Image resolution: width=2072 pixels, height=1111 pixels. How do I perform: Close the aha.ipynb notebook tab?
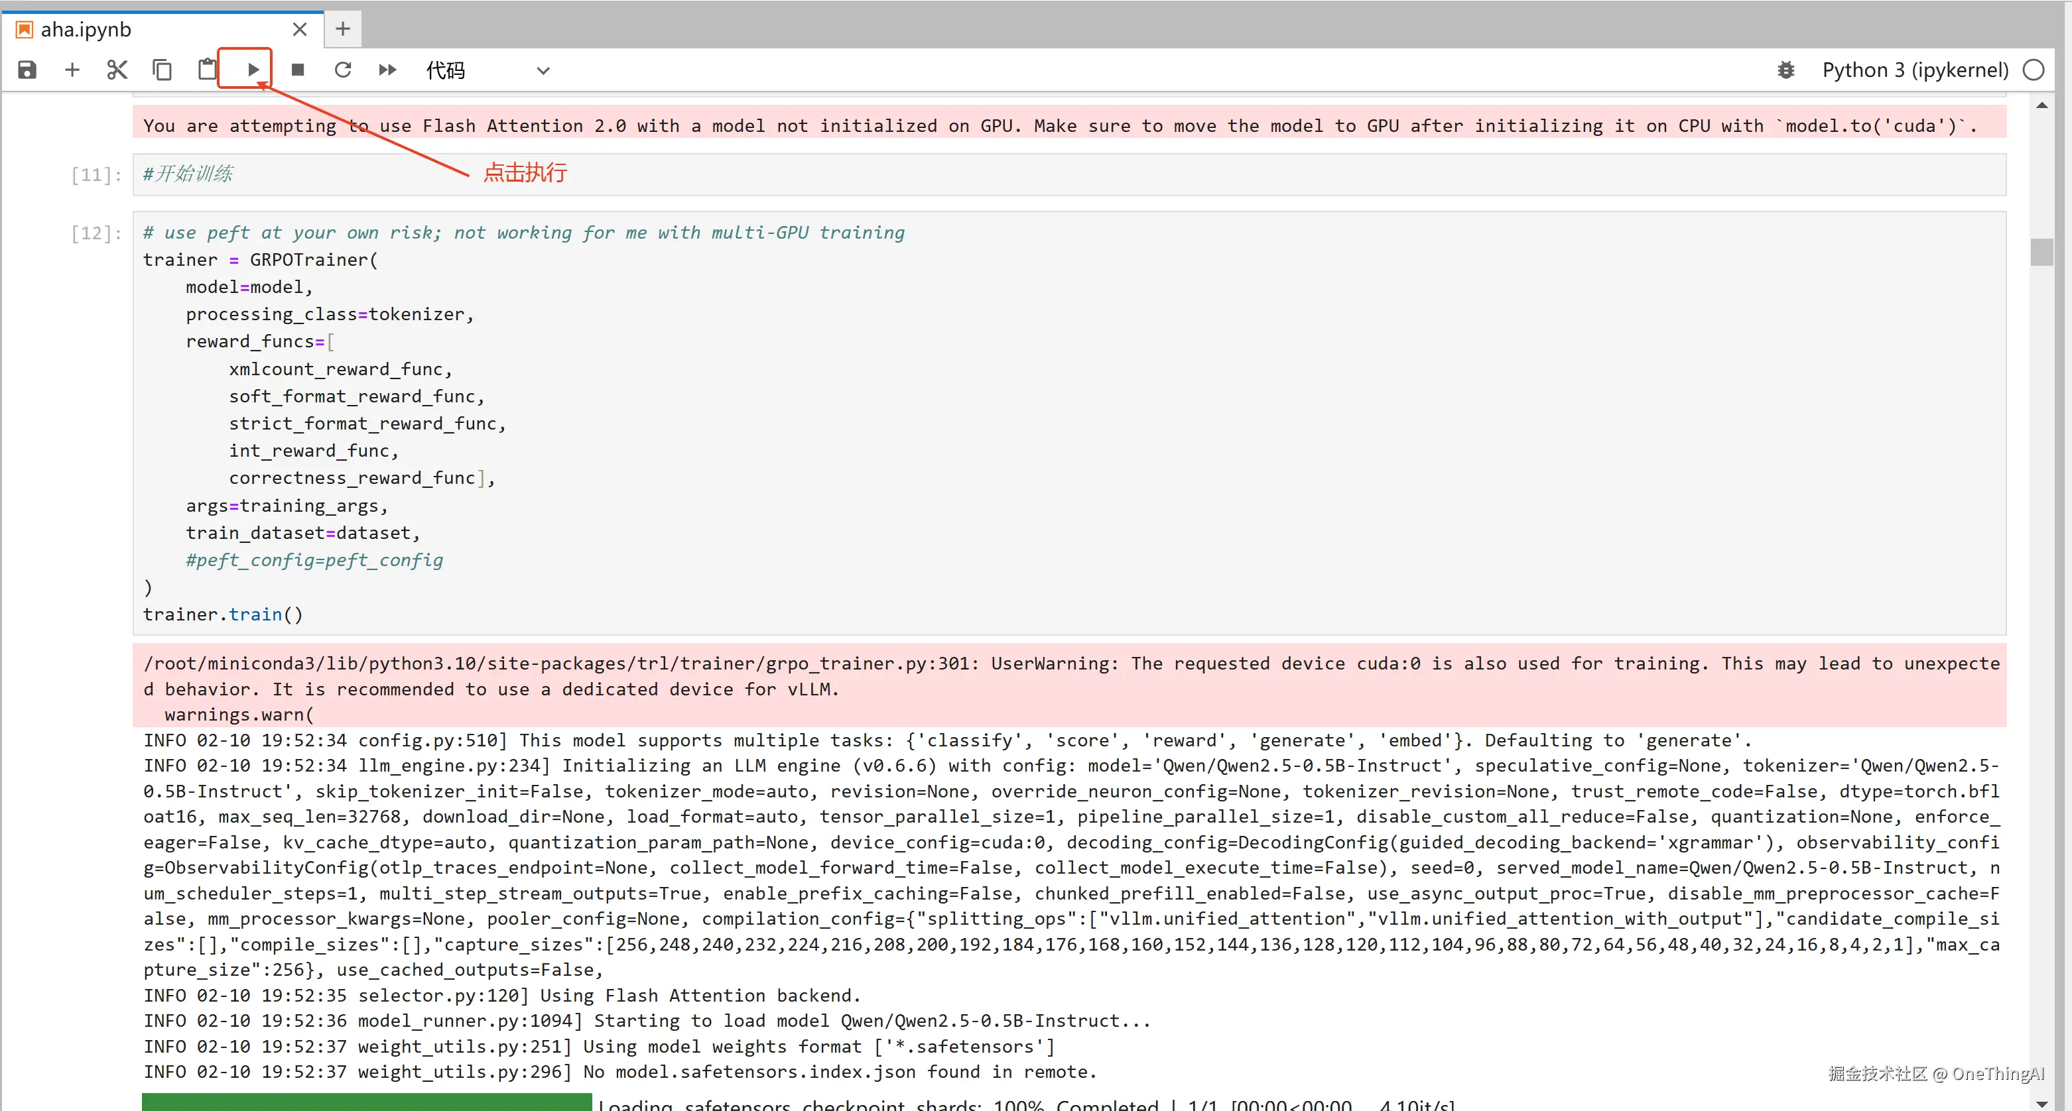click(x=300, y=30)
